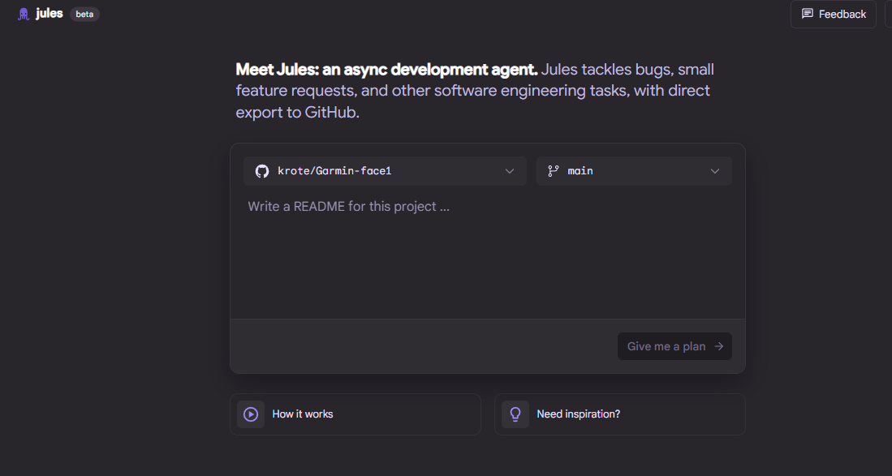Viewport: 892px width, 476px height.
Task: Click the Jules octopus logo icon
Action: click(x=24, y=15)
